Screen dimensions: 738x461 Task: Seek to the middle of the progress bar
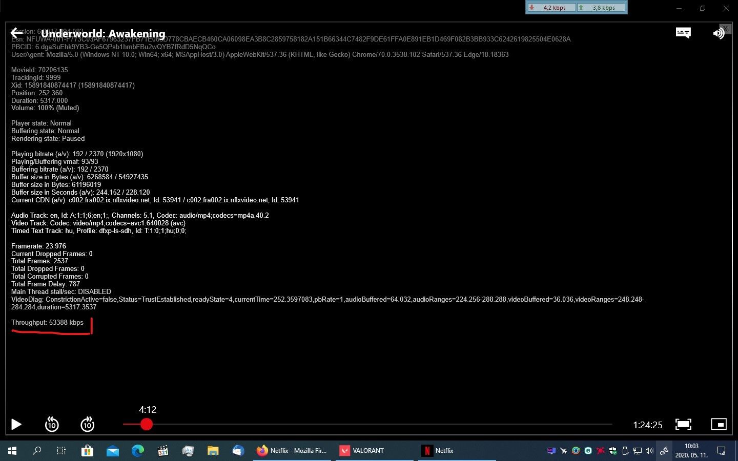click(x=367, y=424)
